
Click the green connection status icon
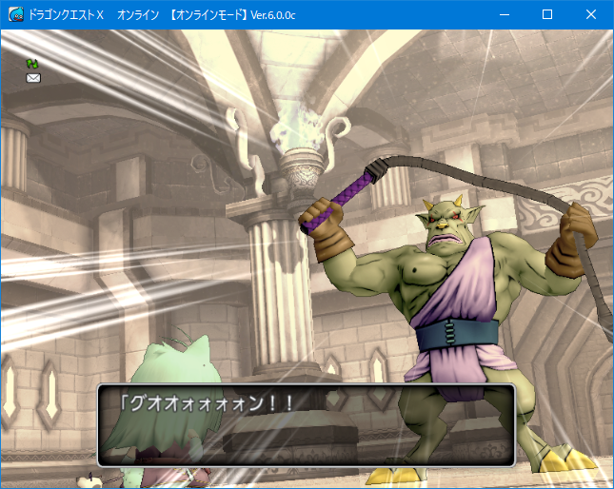(32, 64)
